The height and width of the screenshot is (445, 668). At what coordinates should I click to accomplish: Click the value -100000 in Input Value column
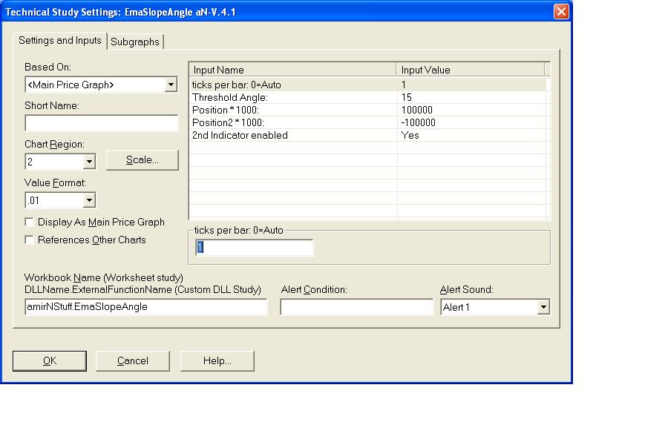419,122
